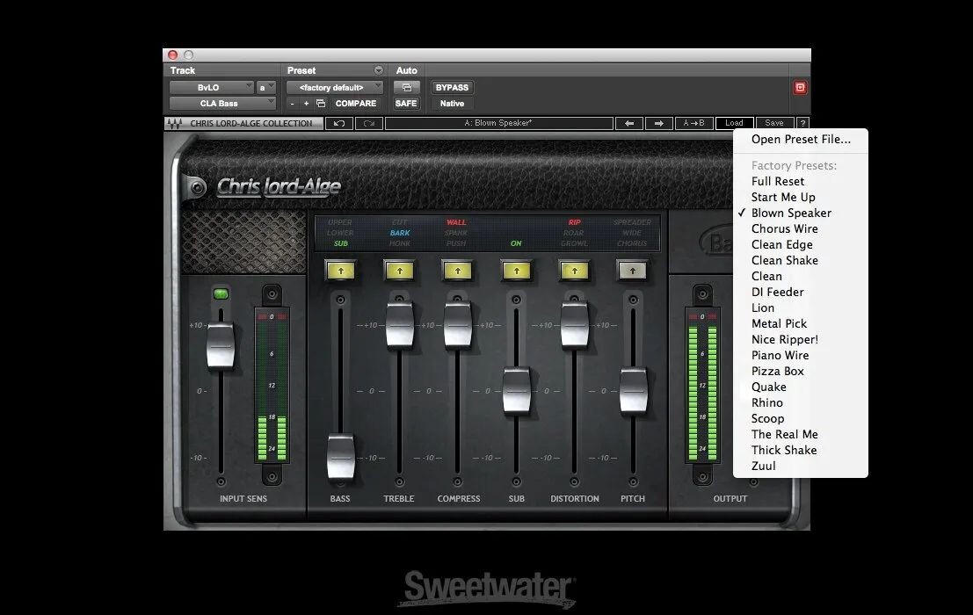Viewport: 973px width, 615px height.
Task: Choose Open Preset File from the menu
Action: pos(801,139)
